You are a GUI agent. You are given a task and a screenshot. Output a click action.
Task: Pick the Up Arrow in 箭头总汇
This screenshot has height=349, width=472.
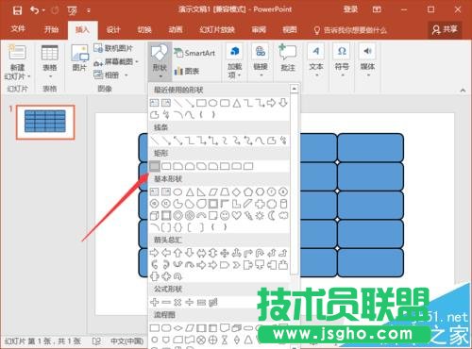pos(177,253)
